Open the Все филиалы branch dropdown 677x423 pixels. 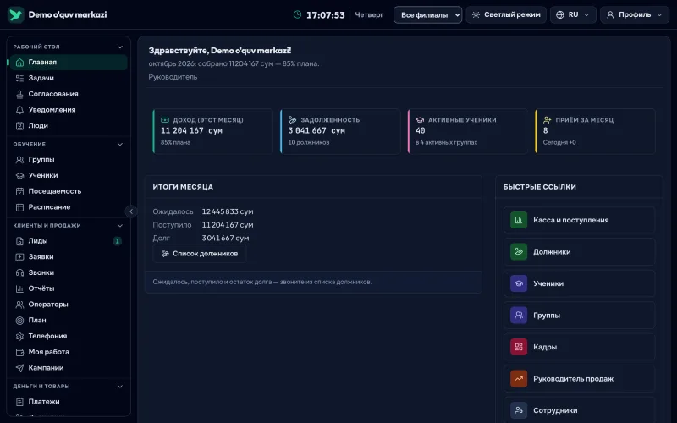(x=427, y=14)
